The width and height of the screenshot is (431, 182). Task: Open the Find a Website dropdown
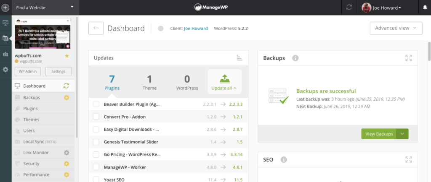[45, 8]
